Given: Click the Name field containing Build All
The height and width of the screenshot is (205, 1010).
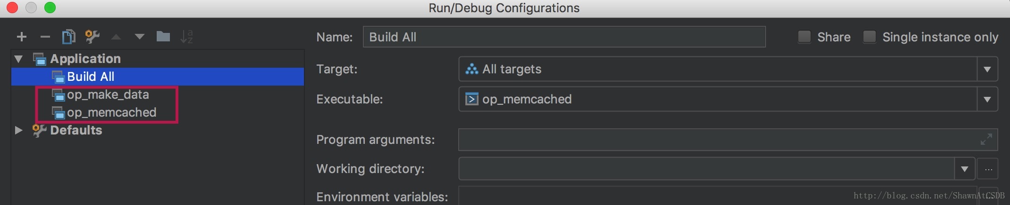Looking at the screenshot, I should [x=564, y=37].
